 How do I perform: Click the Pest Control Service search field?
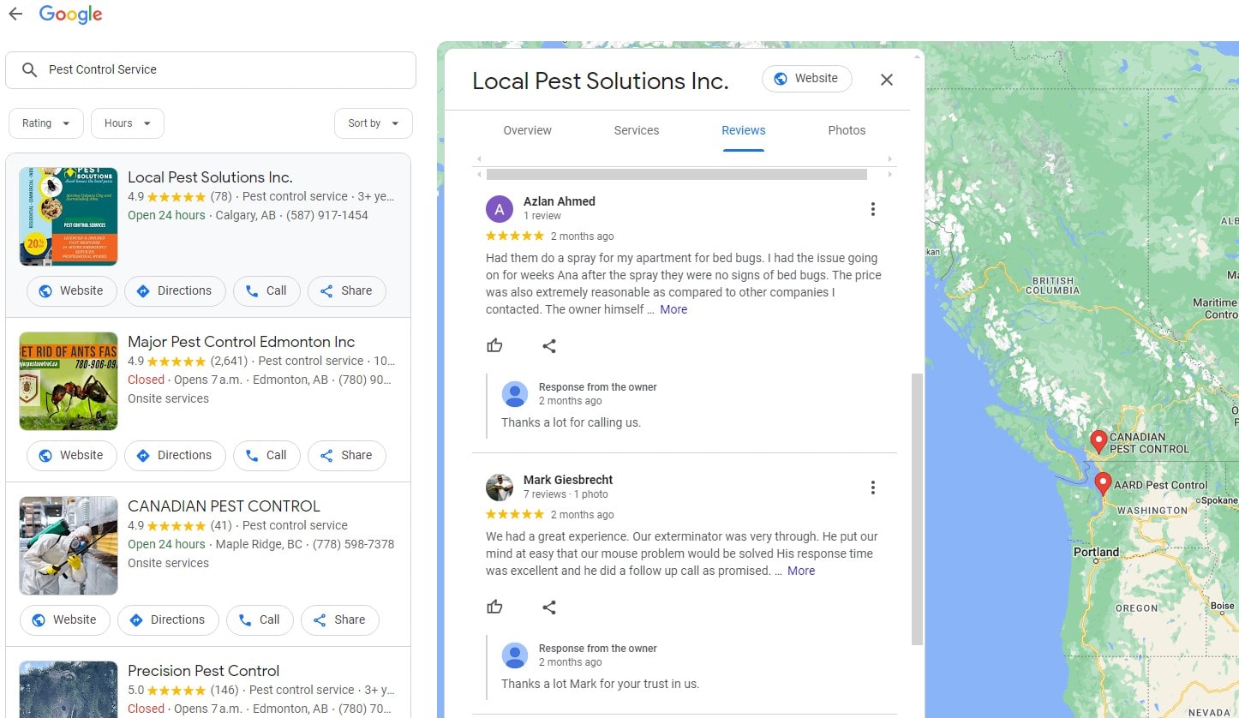[x=223, y=70]
